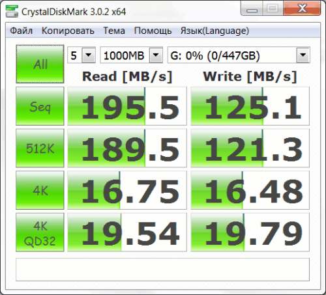Click the Read [MB/s] column header
The height and width of the screenshot is (295, 326).
[x=127, y=77]
